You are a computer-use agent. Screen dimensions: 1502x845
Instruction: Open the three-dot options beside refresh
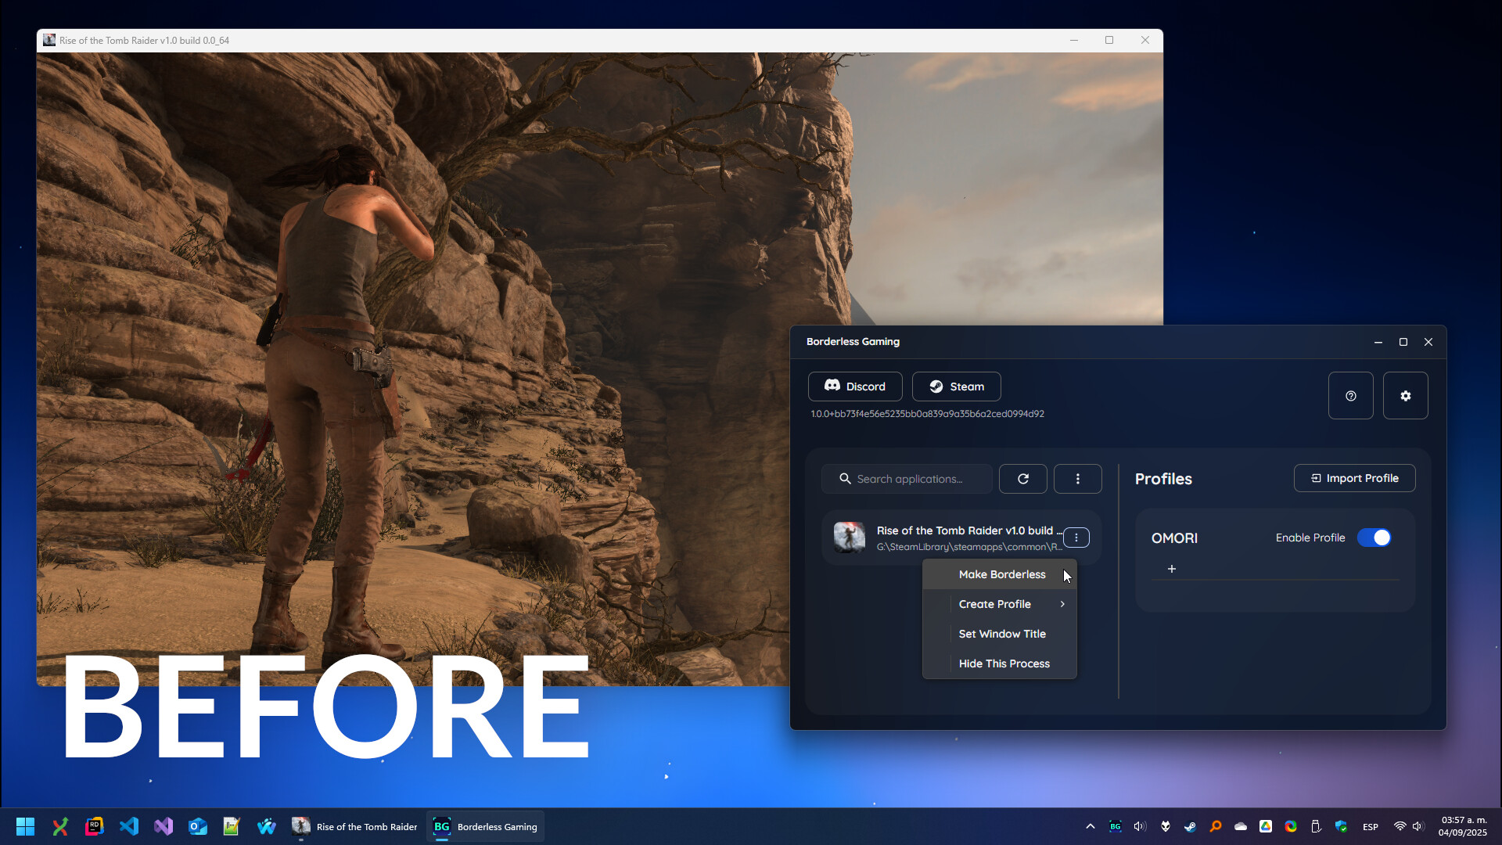pyautogui.click(x=1077, y=478)
